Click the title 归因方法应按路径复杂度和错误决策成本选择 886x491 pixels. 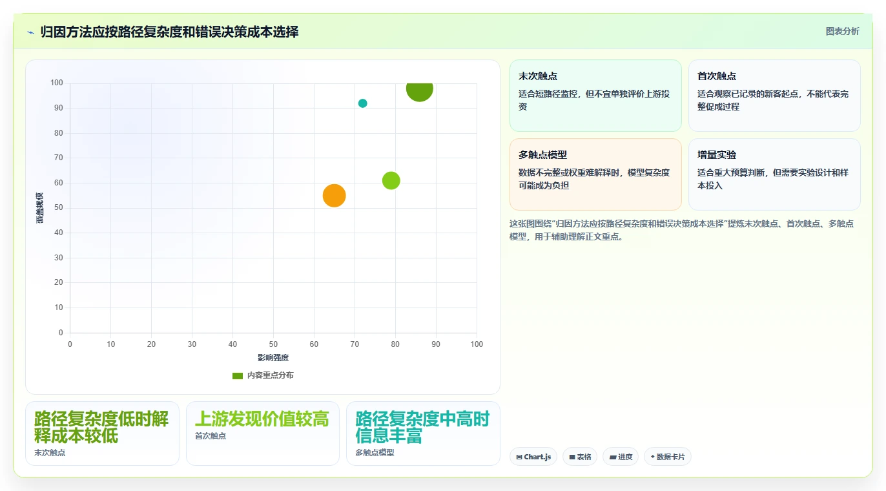[169, 32]
